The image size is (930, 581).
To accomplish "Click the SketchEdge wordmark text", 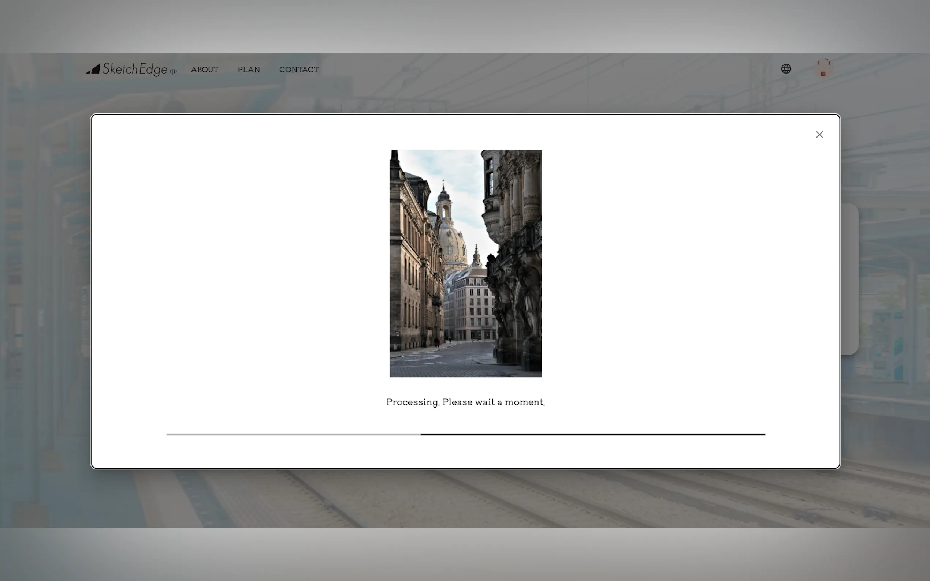I will (135, 69).
